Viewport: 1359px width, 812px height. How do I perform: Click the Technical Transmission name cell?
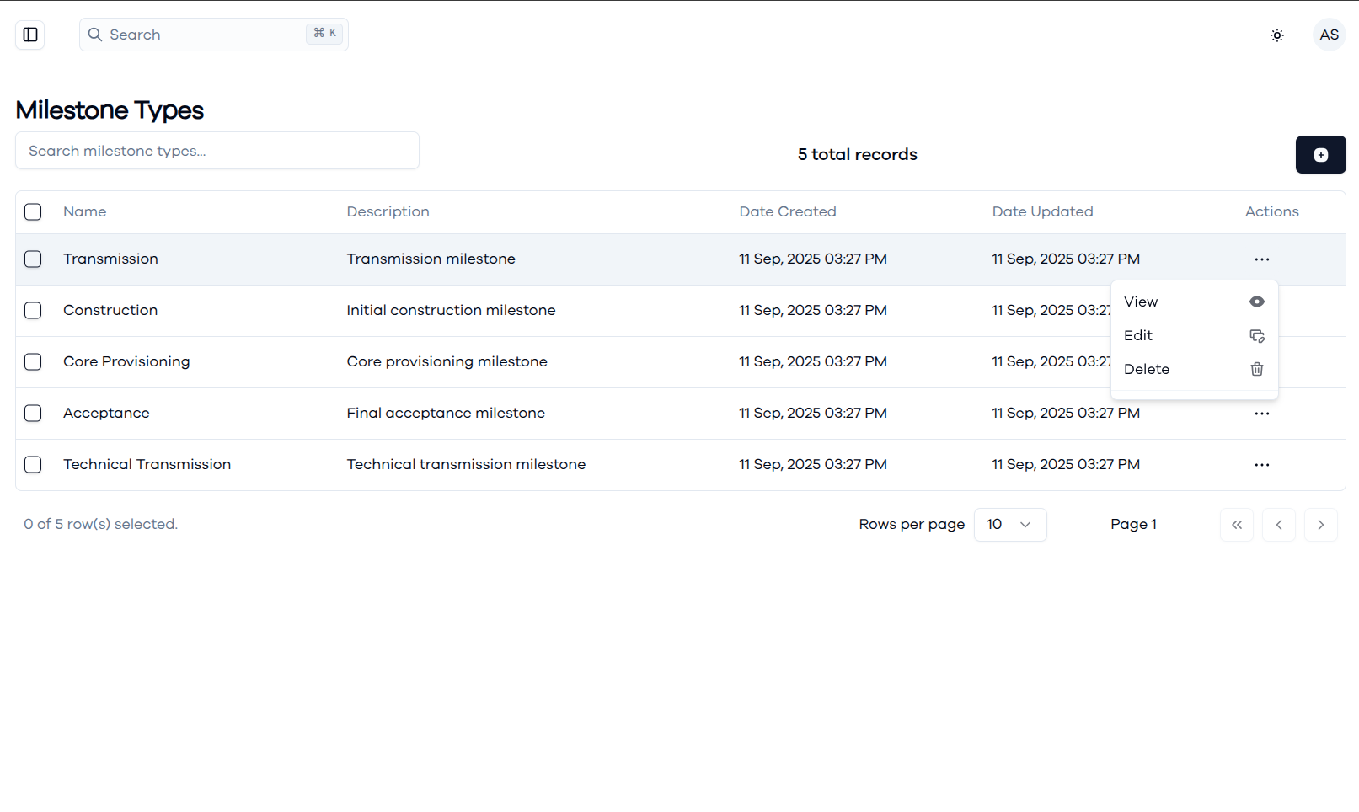(x=147, y=465)
